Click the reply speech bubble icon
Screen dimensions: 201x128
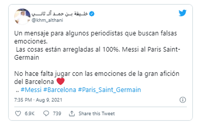pyautogui.click(x=46, y=114)
